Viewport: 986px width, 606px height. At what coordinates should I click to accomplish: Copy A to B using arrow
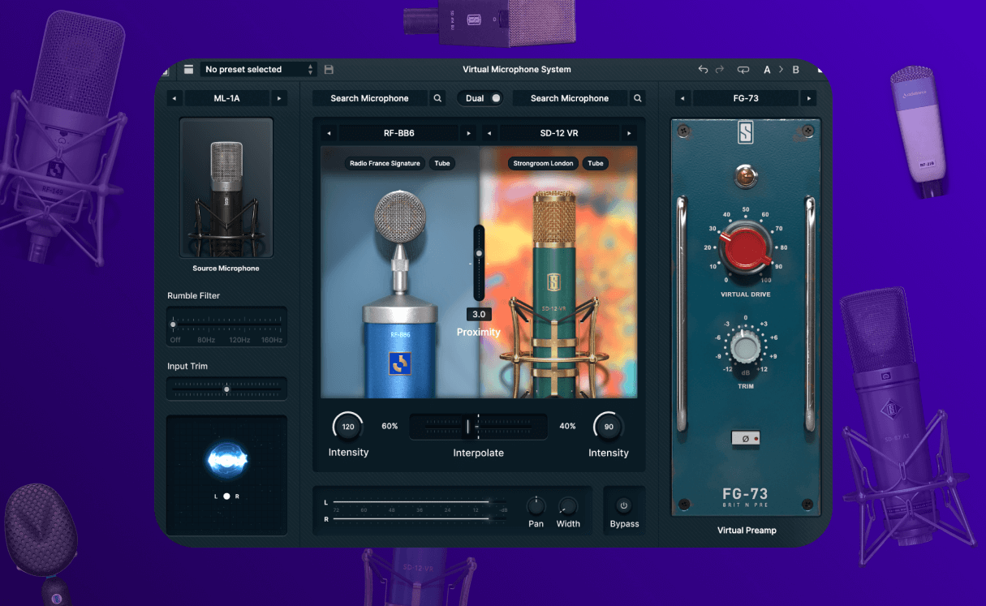pyautogui.click(x=781, y=70)
